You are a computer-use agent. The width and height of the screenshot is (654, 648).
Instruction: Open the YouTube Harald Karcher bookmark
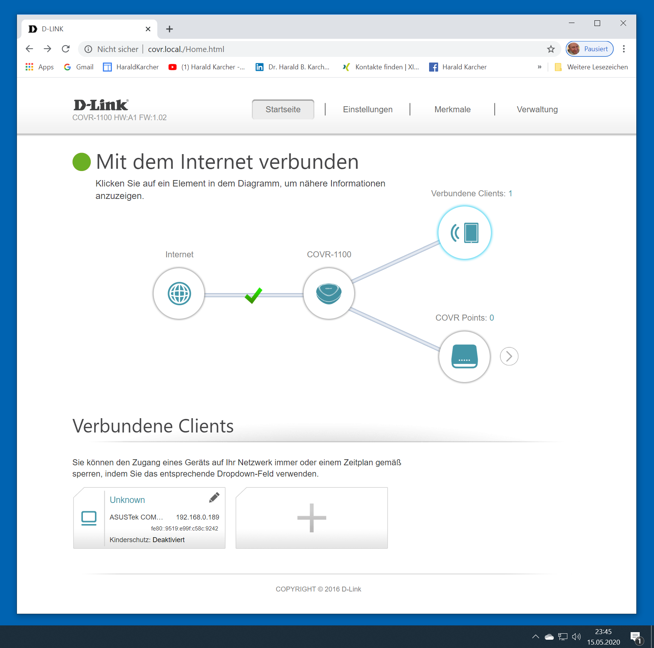tap(206, 67)
